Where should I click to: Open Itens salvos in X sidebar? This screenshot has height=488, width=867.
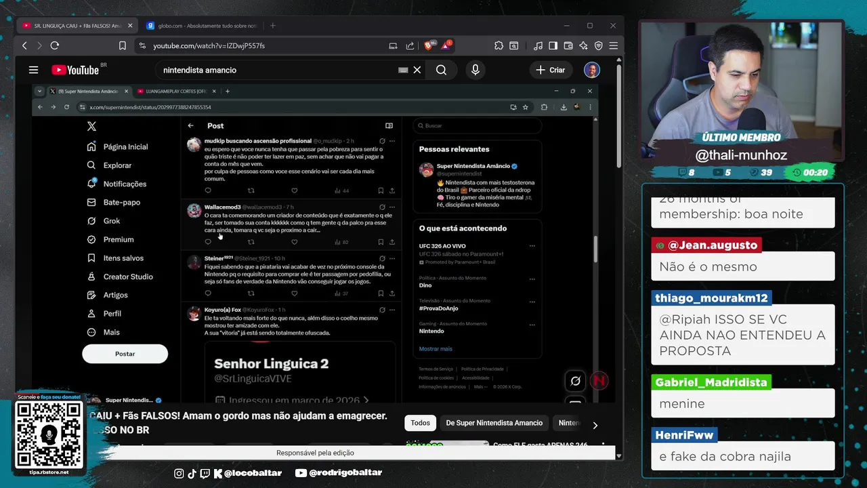click(114, 258)
